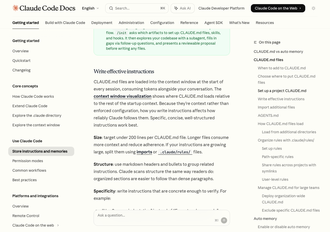Open the context window visualization link
330x232 pixels.
122,96
